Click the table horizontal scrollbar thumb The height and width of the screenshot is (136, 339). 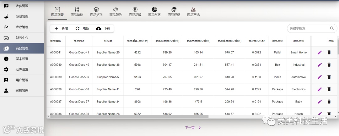pos(129,116)
